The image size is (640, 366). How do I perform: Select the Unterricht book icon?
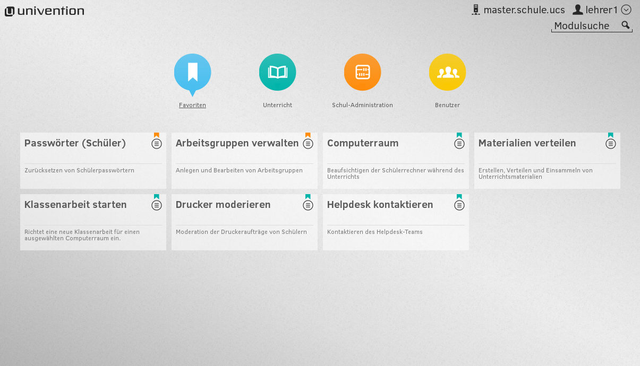tap(277, 72)
